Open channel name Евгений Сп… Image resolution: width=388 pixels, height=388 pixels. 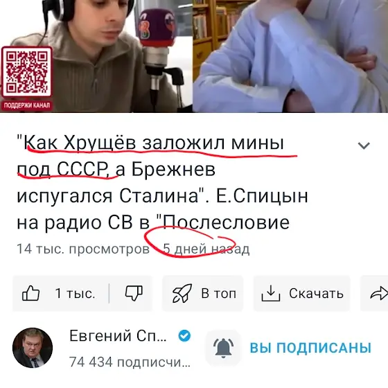[118, 336]
